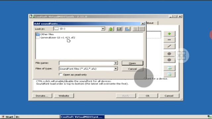This screenshot has height=119, width=212.
Task: Click the D: taskbar item
Action: [x=37, y=117]
